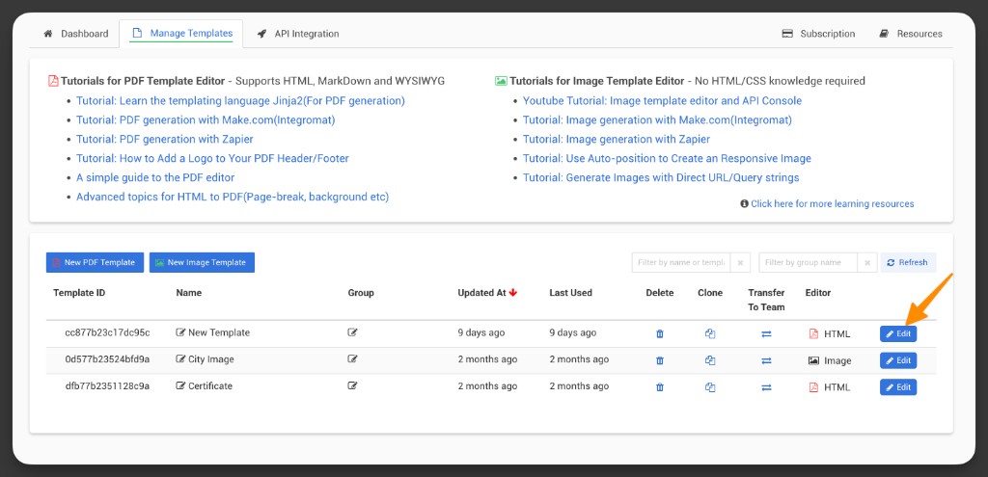
Task: Click the Name column header
Action: pyautogui.click(x=188, y=293)
